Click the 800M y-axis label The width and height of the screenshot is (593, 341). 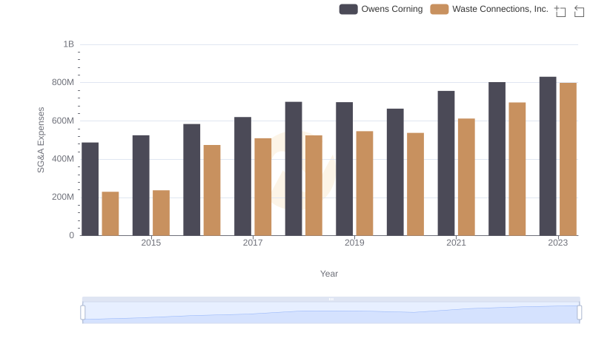pyautogui.click(x=63, y=82)
